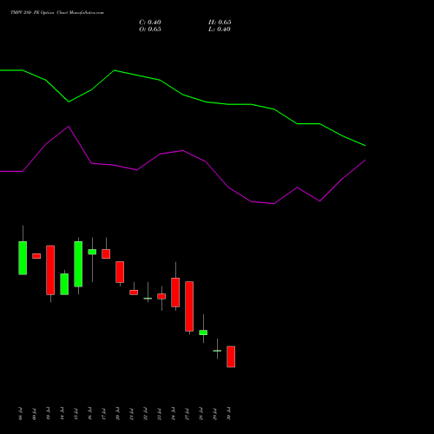
Task: Click the first date label on the axis
Action: [20, 414]
